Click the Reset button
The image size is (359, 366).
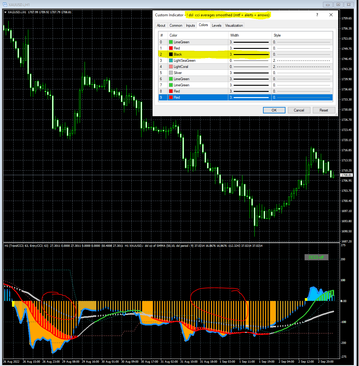[x=324, y=110]
